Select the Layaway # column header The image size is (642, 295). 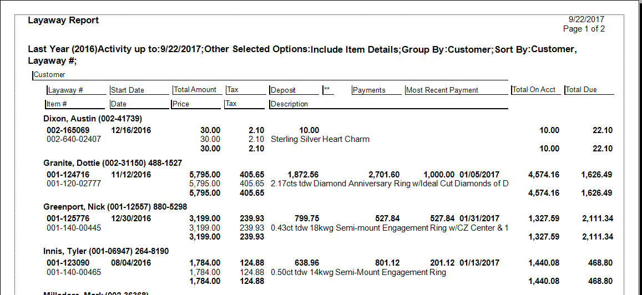(x=65, y=90)
